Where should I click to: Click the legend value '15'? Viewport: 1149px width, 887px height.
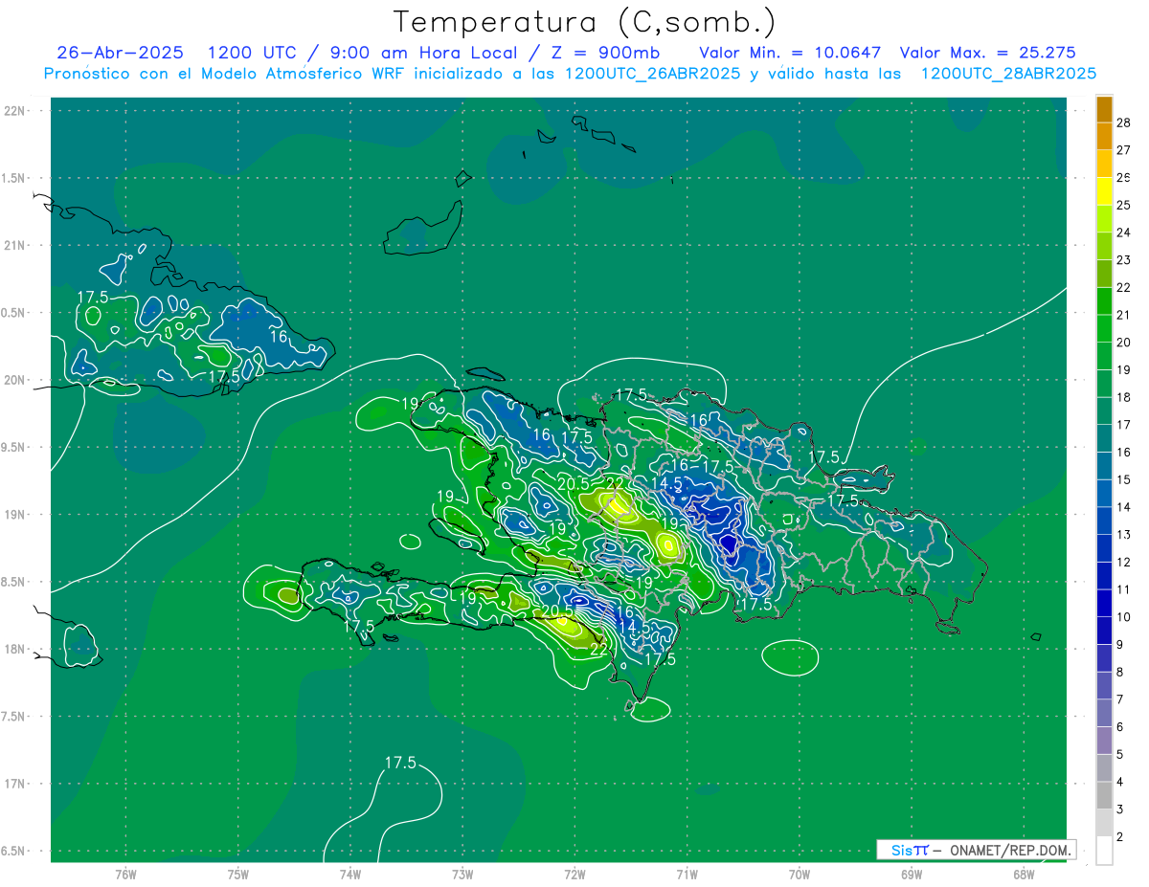click(x=1124, y=479)
